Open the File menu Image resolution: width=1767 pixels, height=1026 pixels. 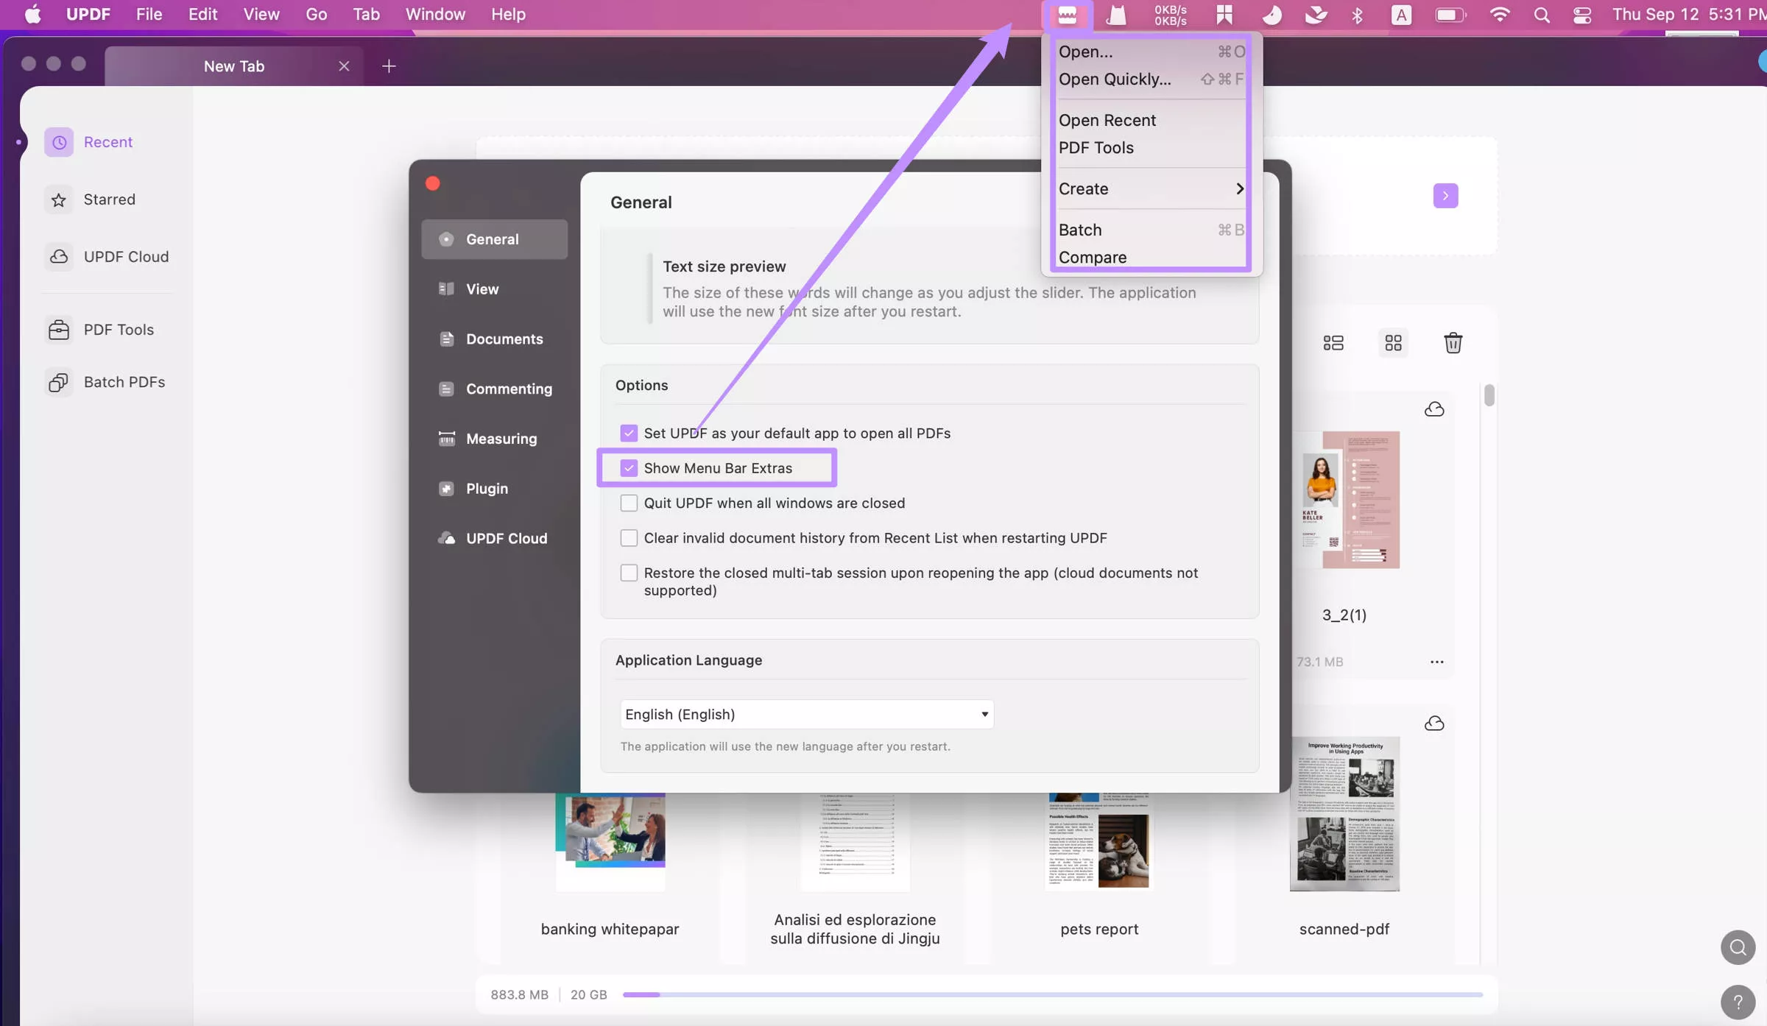(149, 15)
